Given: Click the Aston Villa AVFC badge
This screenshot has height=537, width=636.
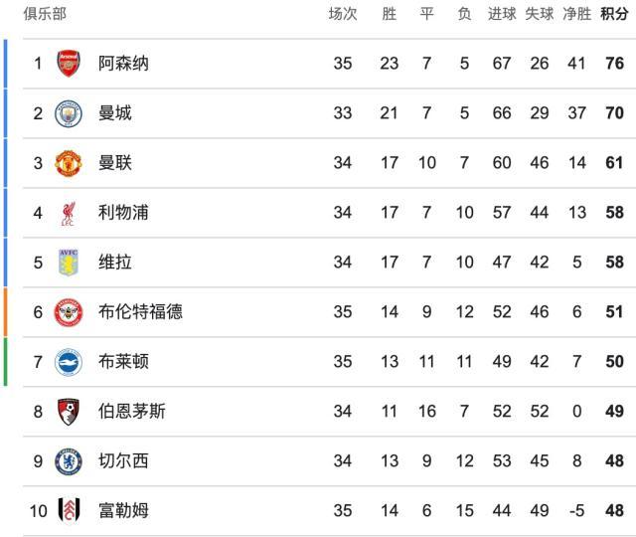Looking at the screenshot, I should click(69, 263).
